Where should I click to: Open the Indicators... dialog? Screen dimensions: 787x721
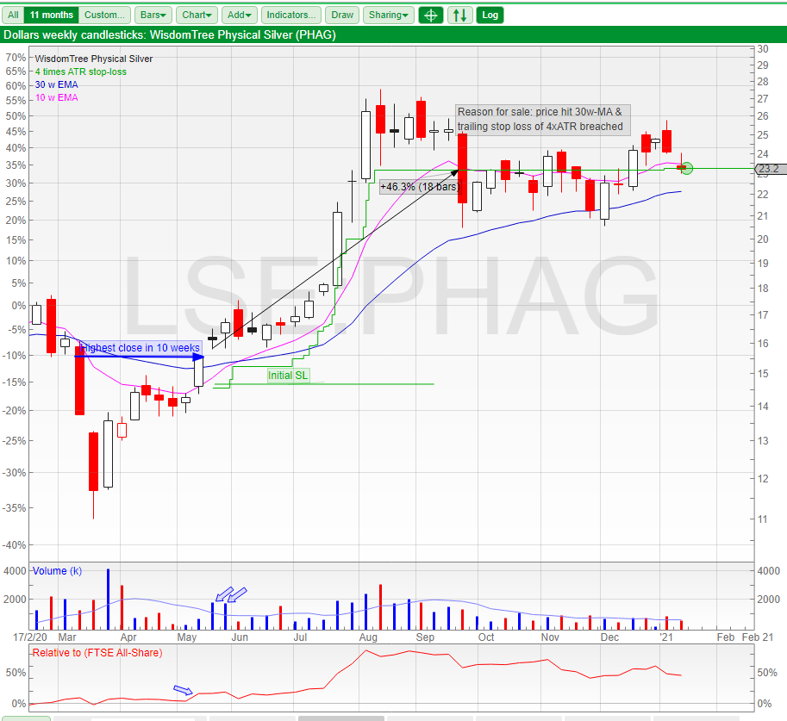291,15
